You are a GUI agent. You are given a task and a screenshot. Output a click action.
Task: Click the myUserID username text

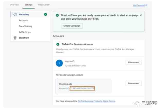coord(70,61)
